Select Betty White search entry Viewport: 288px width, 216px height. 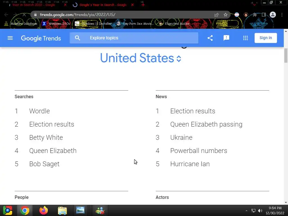(x=46, y=138)
